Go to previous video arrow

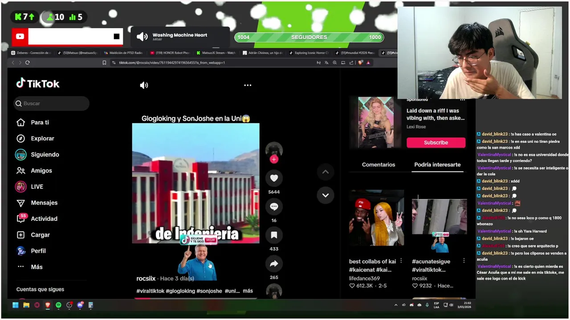click(326, 172)
